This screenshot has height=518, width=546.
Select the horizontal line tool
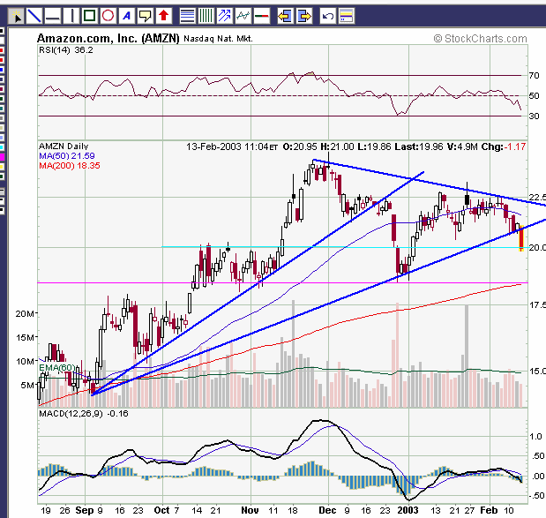(x=53, y=16)
